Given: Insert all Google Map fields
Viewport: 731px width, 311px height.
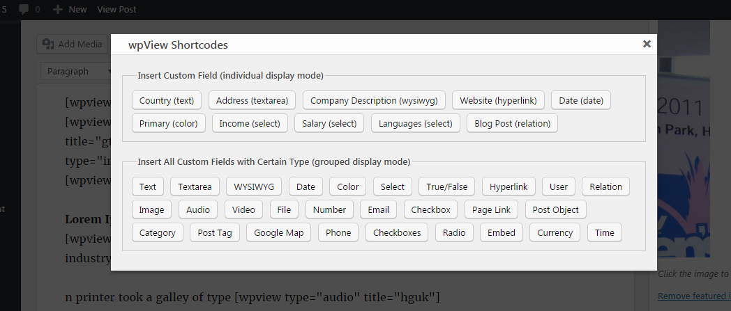Looking at the screenshot, I should [279, 233].
